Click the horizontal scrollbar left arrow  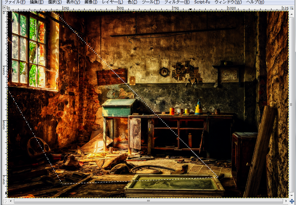tap(10, 201)
